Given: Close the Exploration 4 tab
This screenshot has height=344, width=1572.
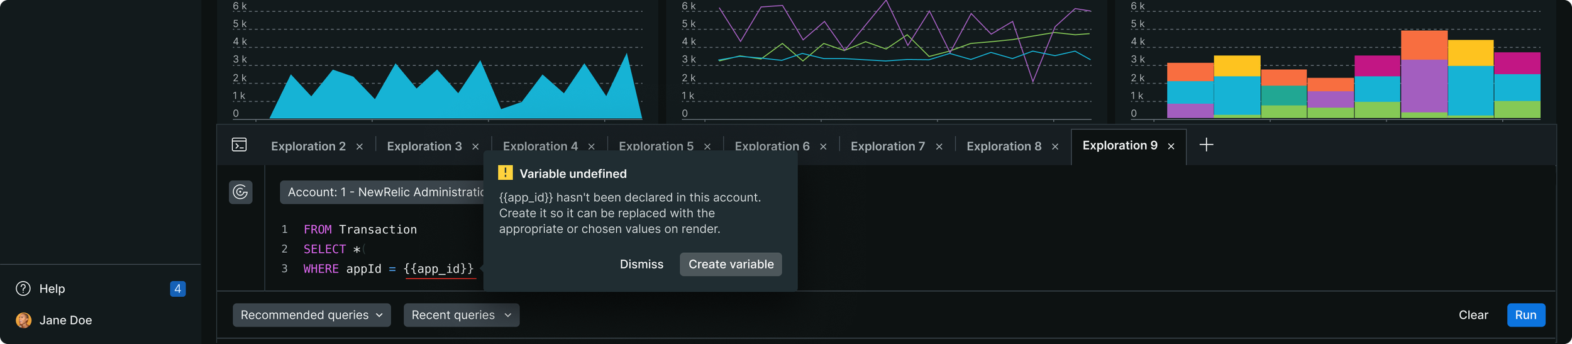Looking at the screenshot, I should tap(592, 147).
